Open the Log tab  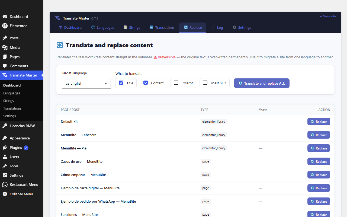[x=217, y=27]
